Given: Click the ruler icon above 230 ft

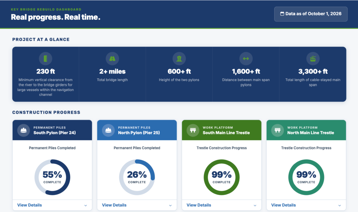Looking at the screenshot, I should click(x=45, y=59).
